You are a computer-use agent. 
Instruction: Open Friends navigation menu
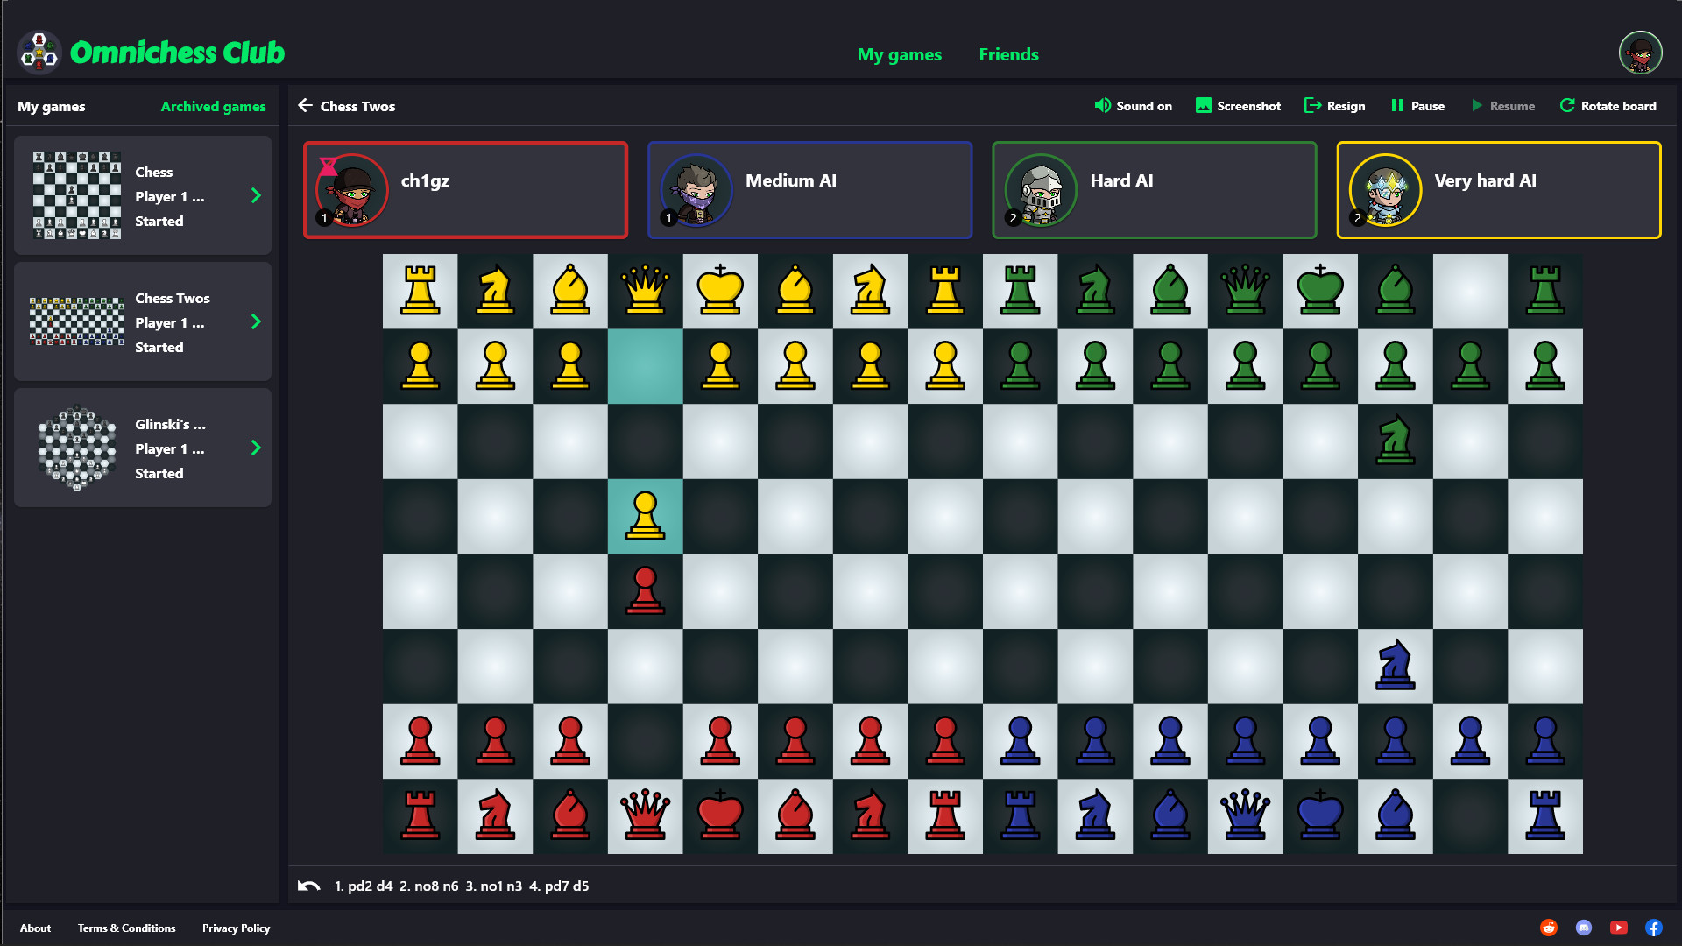1007,54
